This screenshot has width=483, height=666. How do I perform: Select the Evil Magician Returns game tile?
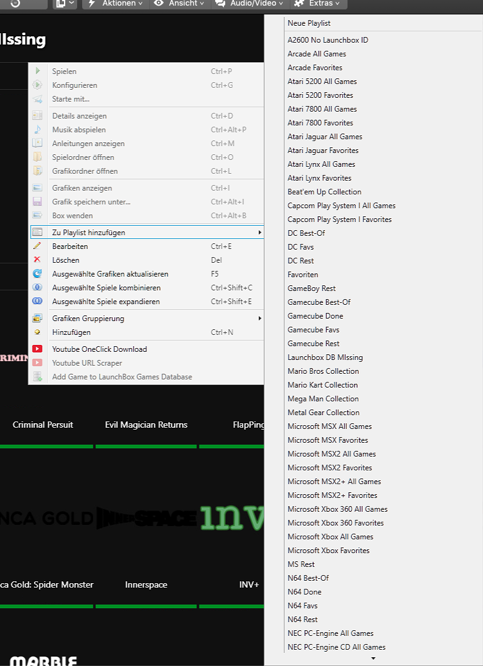pyautogui.click(x=146, y=425)
